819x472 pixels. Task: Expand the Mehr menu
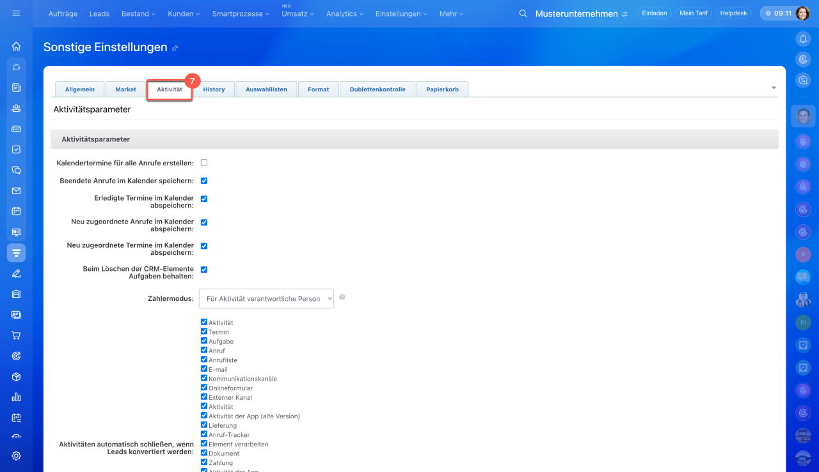coord(451,13)
